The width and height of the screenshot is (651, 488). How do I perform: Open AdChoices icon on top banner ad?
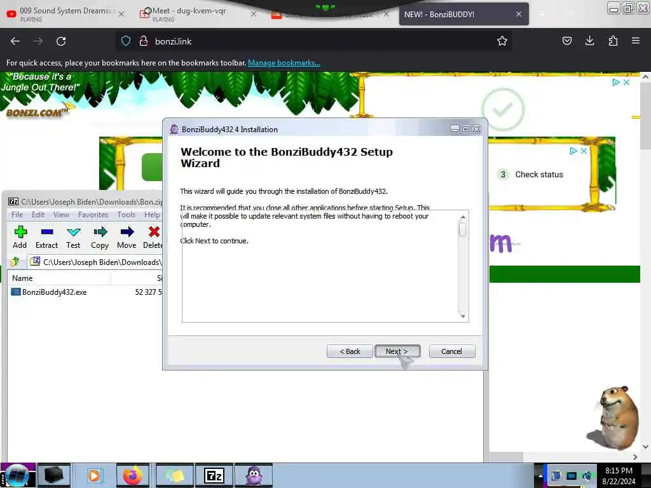(615, 82)
